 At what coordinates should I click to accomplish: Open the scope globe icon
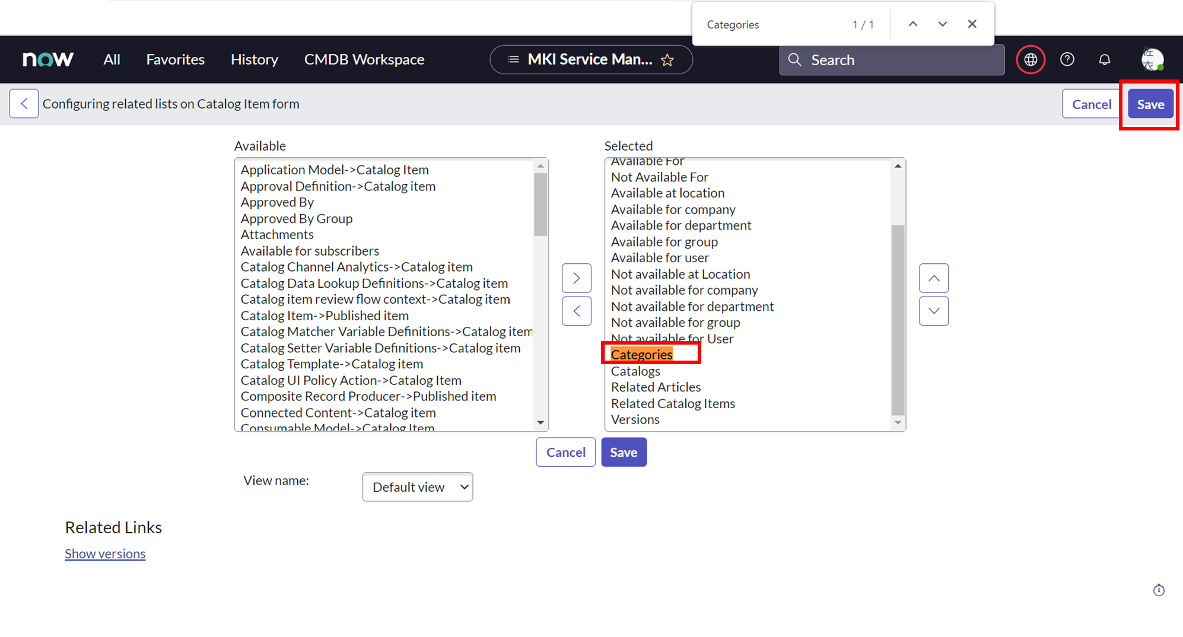point(1031,60)
